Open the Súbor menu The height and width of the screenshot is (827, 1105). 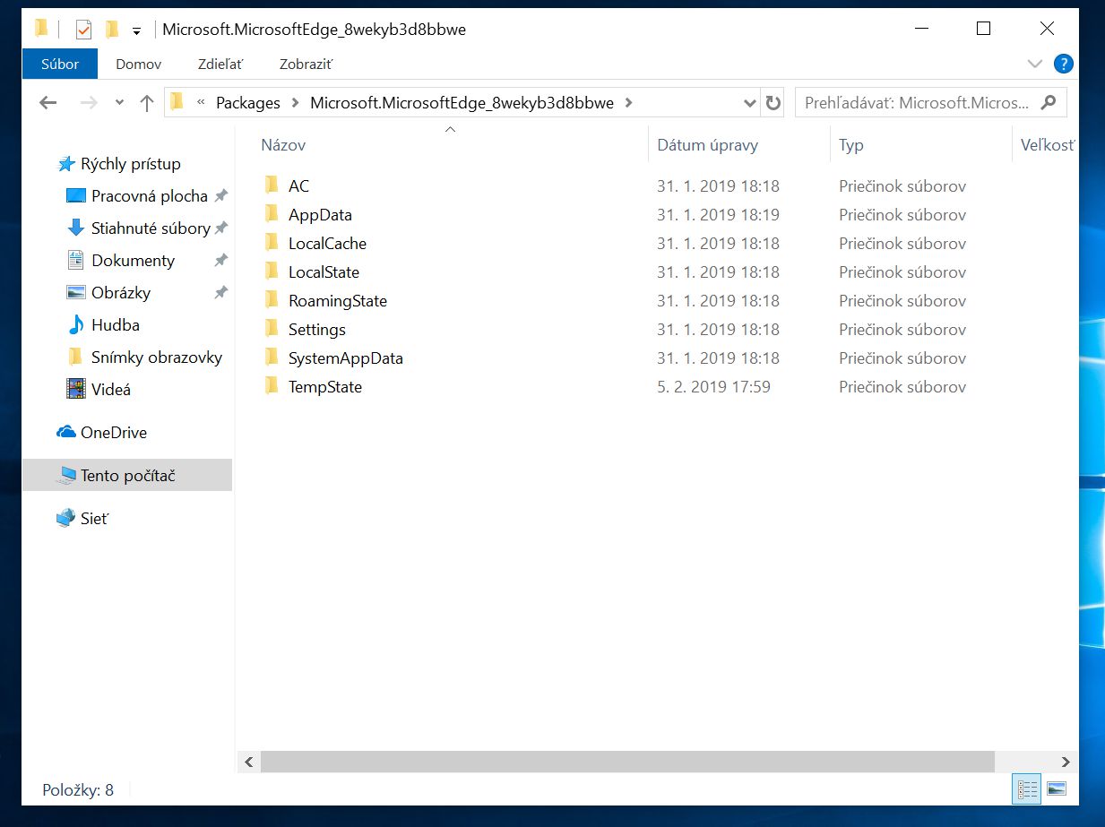pyautogui.click(x=60, y=64)
